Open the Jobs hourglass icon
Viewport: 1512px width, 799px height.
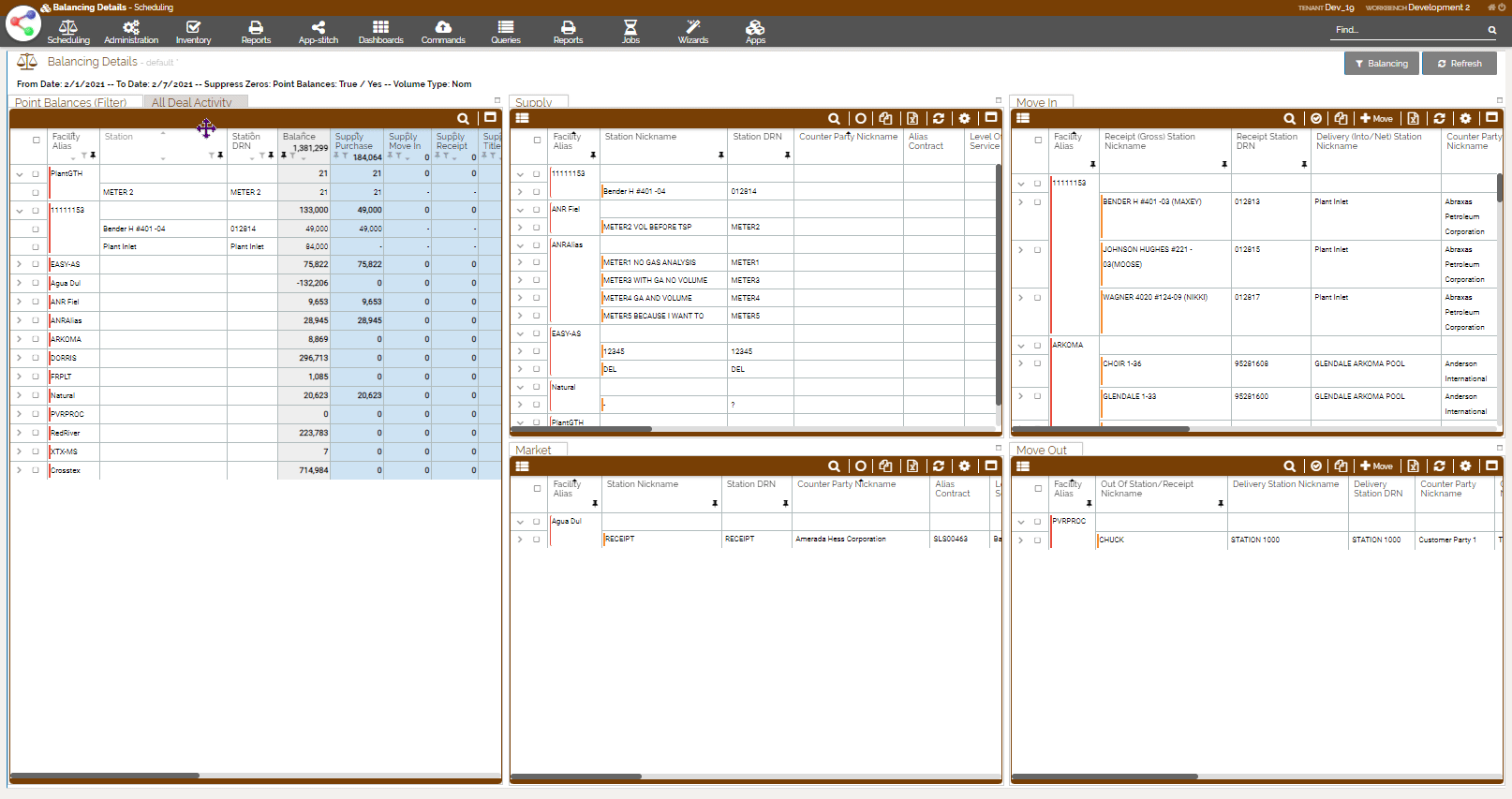pyautogui.click(x=630, y=32)
